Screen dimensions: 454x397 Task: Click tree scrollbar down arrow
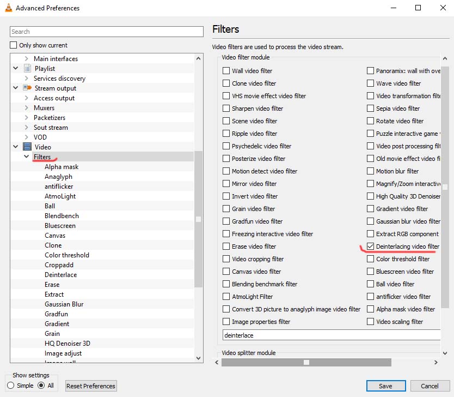coord(198,358)
